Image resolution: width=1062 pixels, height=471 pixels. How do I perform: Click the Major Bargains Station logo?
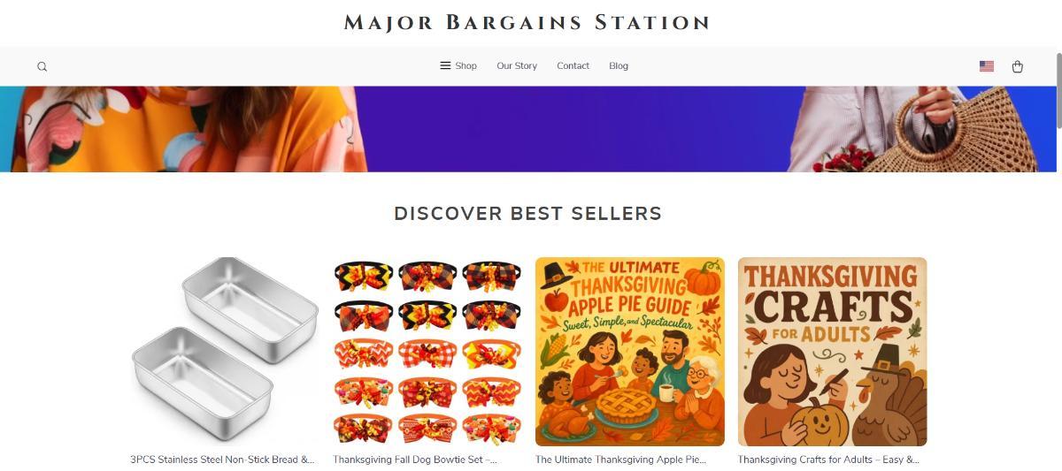(x=527, y=22)
